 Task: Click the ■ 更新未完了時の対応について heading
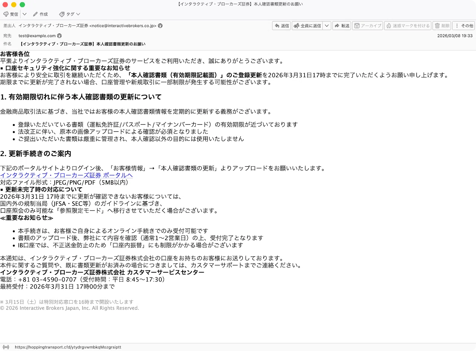click(x=41, y=189)
